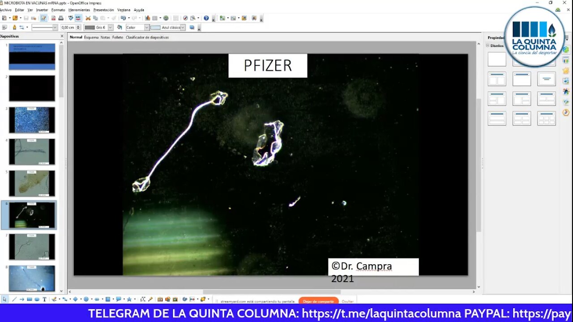Open the Undo history dropdown arrow

pos(128,18)
